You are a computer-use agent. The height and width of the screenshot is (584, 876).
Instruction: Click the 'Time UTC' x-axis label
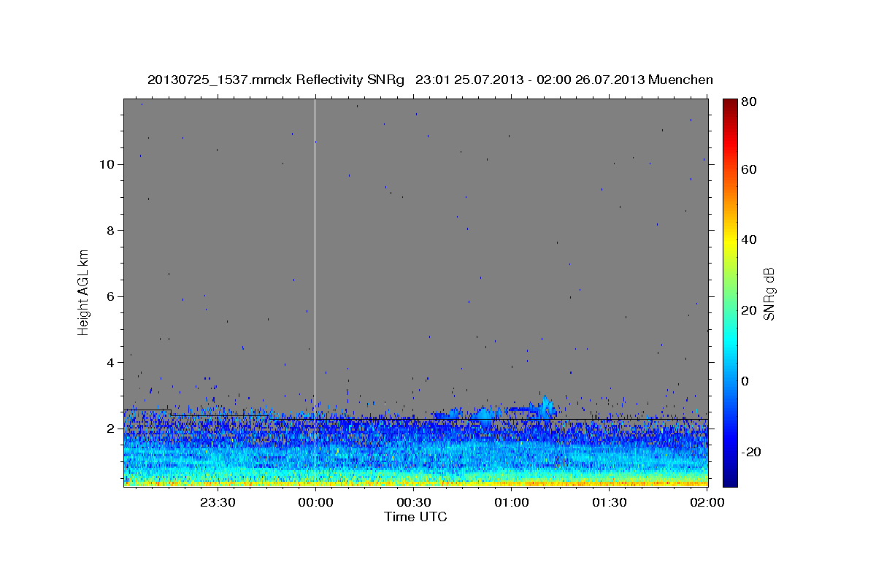(x=415, y=517)
